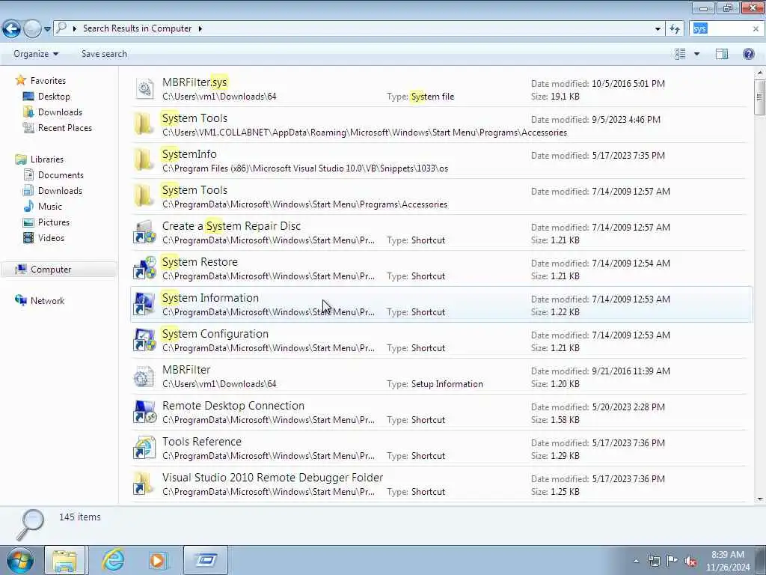This screenshot has height=575, width=766.
Task: Click the vertical scrollbar thumb
Action: click(759, 97)
